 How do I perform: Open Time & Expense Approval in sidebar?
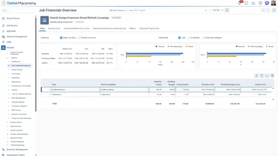(x=21, y=94)
